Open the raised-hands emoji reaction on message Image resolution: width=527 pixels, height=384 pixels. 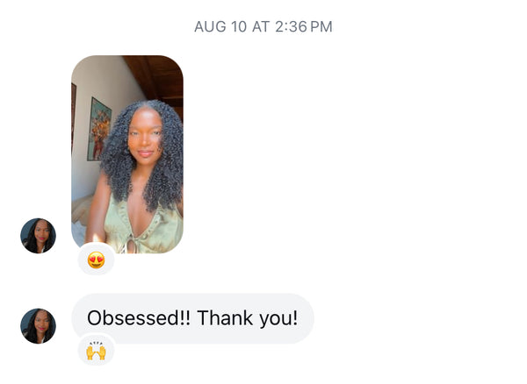[x=96, y=351]
